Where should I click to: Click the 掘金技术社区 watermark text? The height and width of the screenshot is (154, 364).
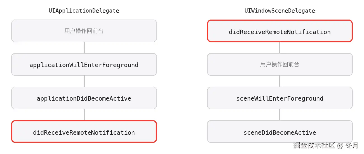coord(314,145)
